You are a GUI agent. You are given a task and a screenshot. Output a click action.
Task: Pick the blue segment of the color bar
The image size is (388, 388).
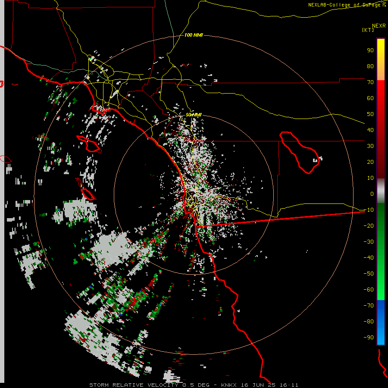(x=381, y=322)
